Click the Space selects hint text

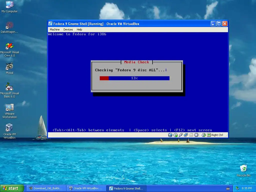pyautogui.click(x=150, y=130)
